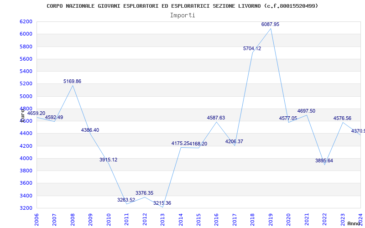Click y-axis tick 5200
The height and width of the screenshot is (228, 365).
26,84
